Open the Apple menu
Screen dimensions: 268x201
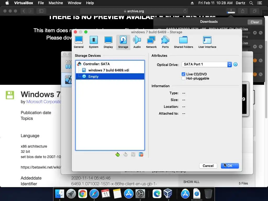click(x=7, y=3)
